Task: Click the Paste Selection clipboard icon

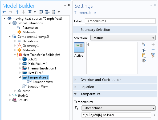Action: 144,55
